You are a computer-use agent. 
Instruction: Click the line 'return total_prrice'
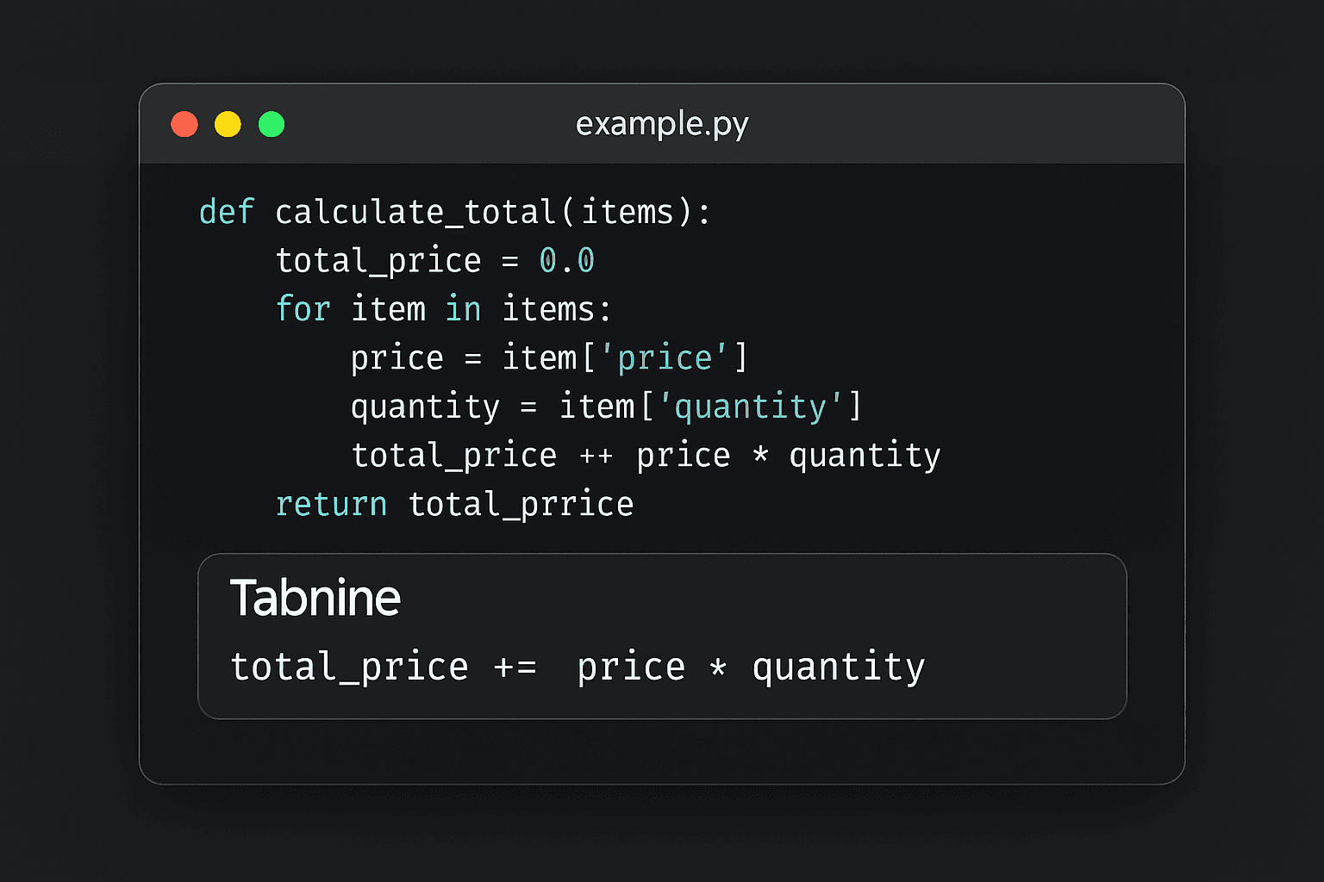click(454, 504)
